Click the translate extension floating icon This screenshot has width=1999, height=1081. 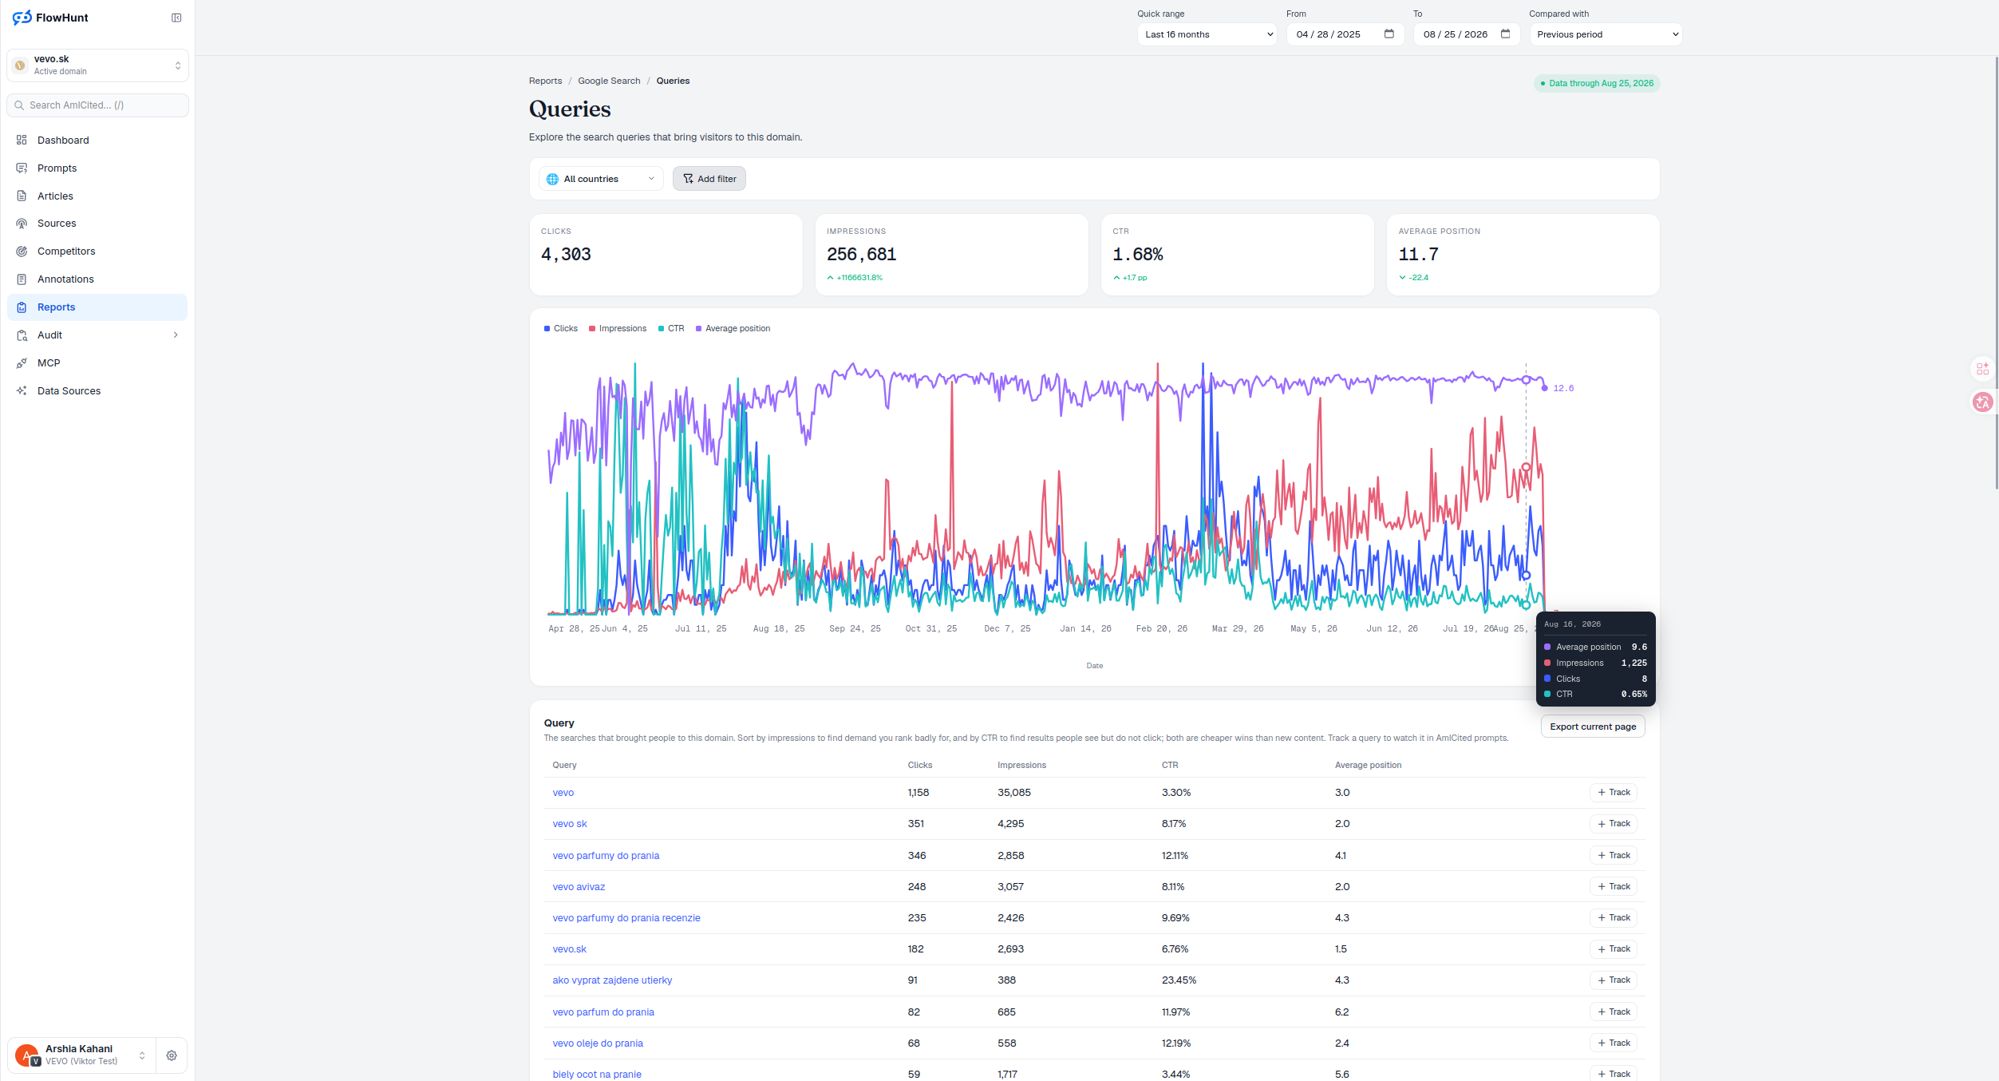click(x=1982, y=402)
